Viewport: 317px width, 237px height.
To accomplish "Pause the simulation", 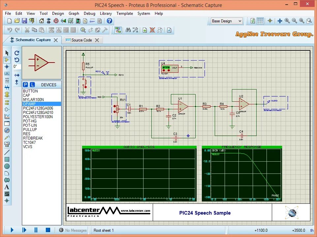I will click(36, 230).
